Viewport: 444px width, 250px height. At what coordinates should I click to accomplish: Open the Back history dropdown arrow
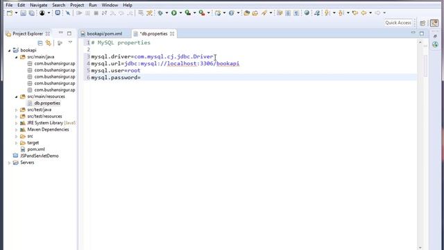point(370,13)
